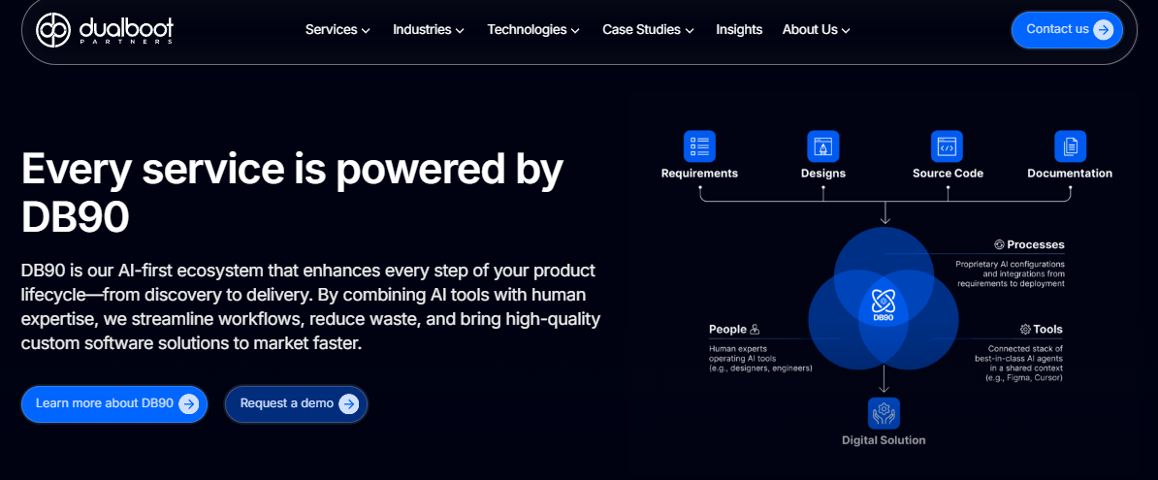Expand the Technologies chevron
Image resolution: width=1158 pixels, height=480 pixels.
coord(575,30)
